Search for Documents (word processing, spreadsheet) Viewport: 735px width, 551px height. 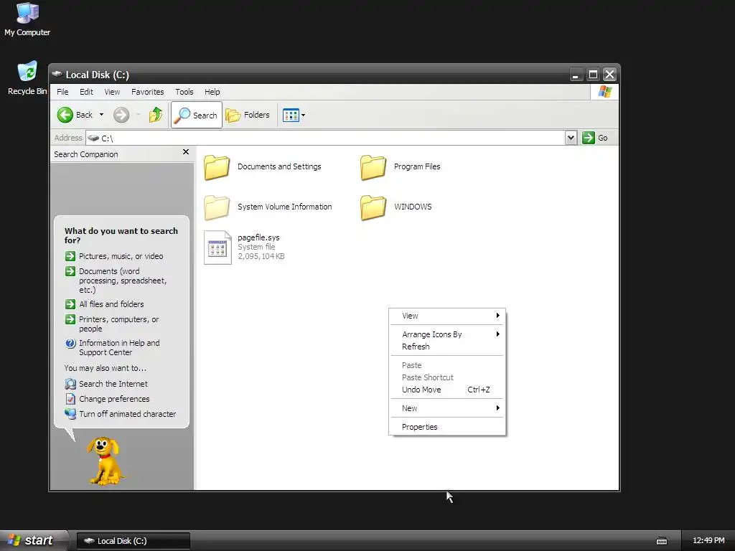coord(123,281)
